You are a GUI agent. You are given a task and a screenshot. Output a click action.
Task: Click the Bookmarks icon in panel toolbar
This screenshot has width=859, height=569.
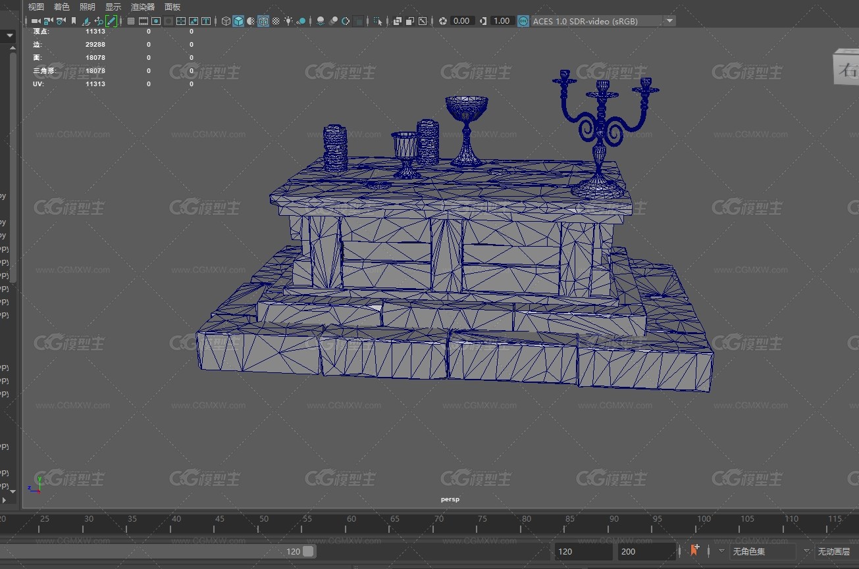click(74, 21)
